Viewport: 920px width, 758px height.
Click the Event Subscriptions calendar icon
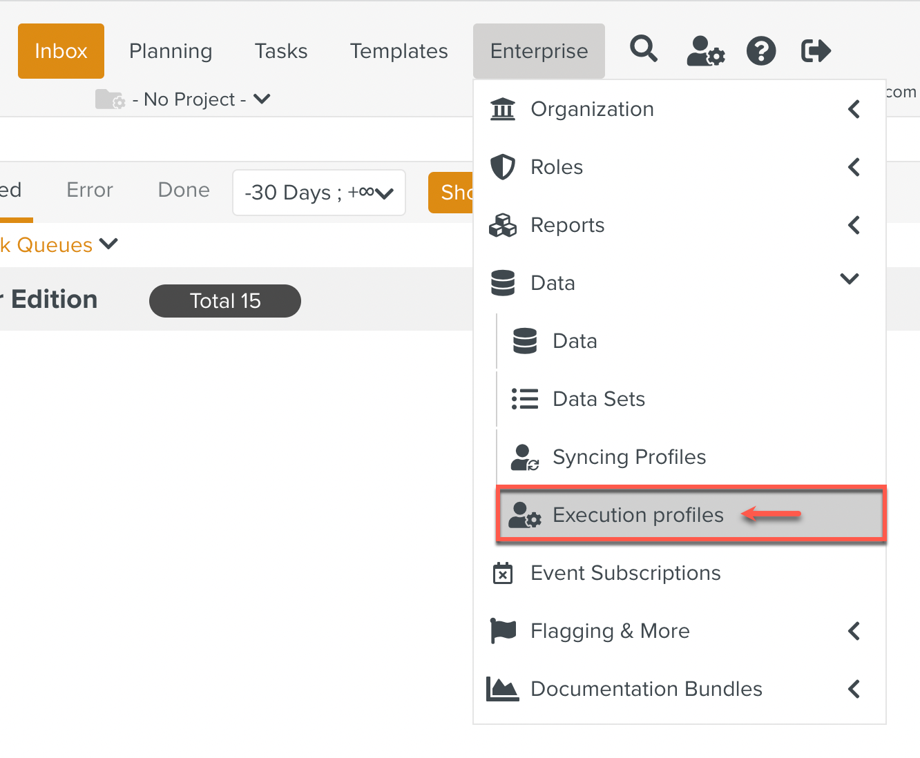point(503,573)
